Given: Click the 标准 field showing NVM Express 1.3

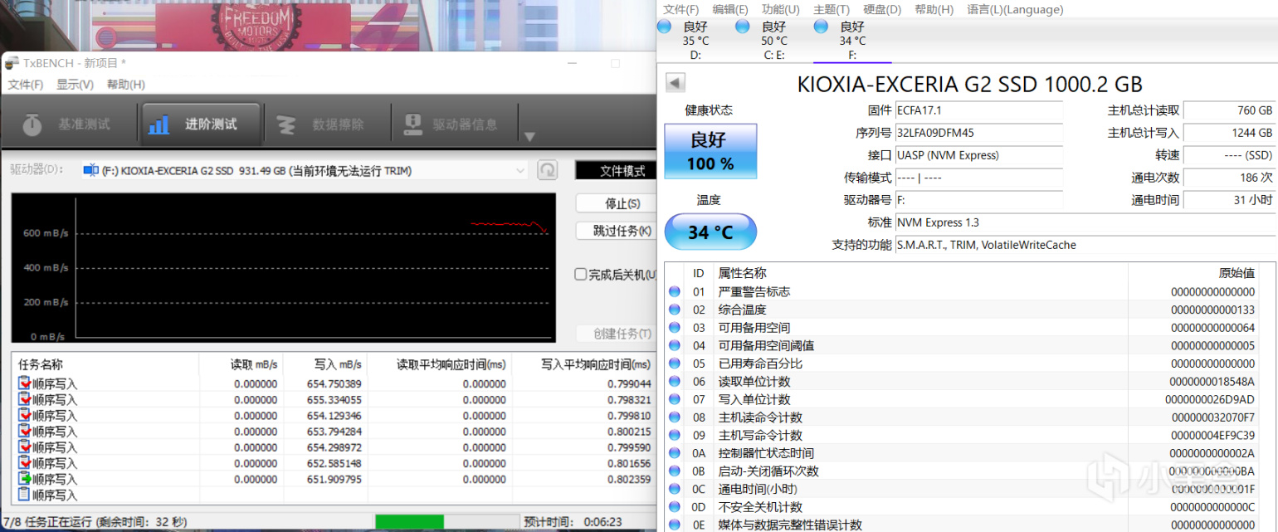Looking at the screenshot, I should click(x=1085, y=222).
